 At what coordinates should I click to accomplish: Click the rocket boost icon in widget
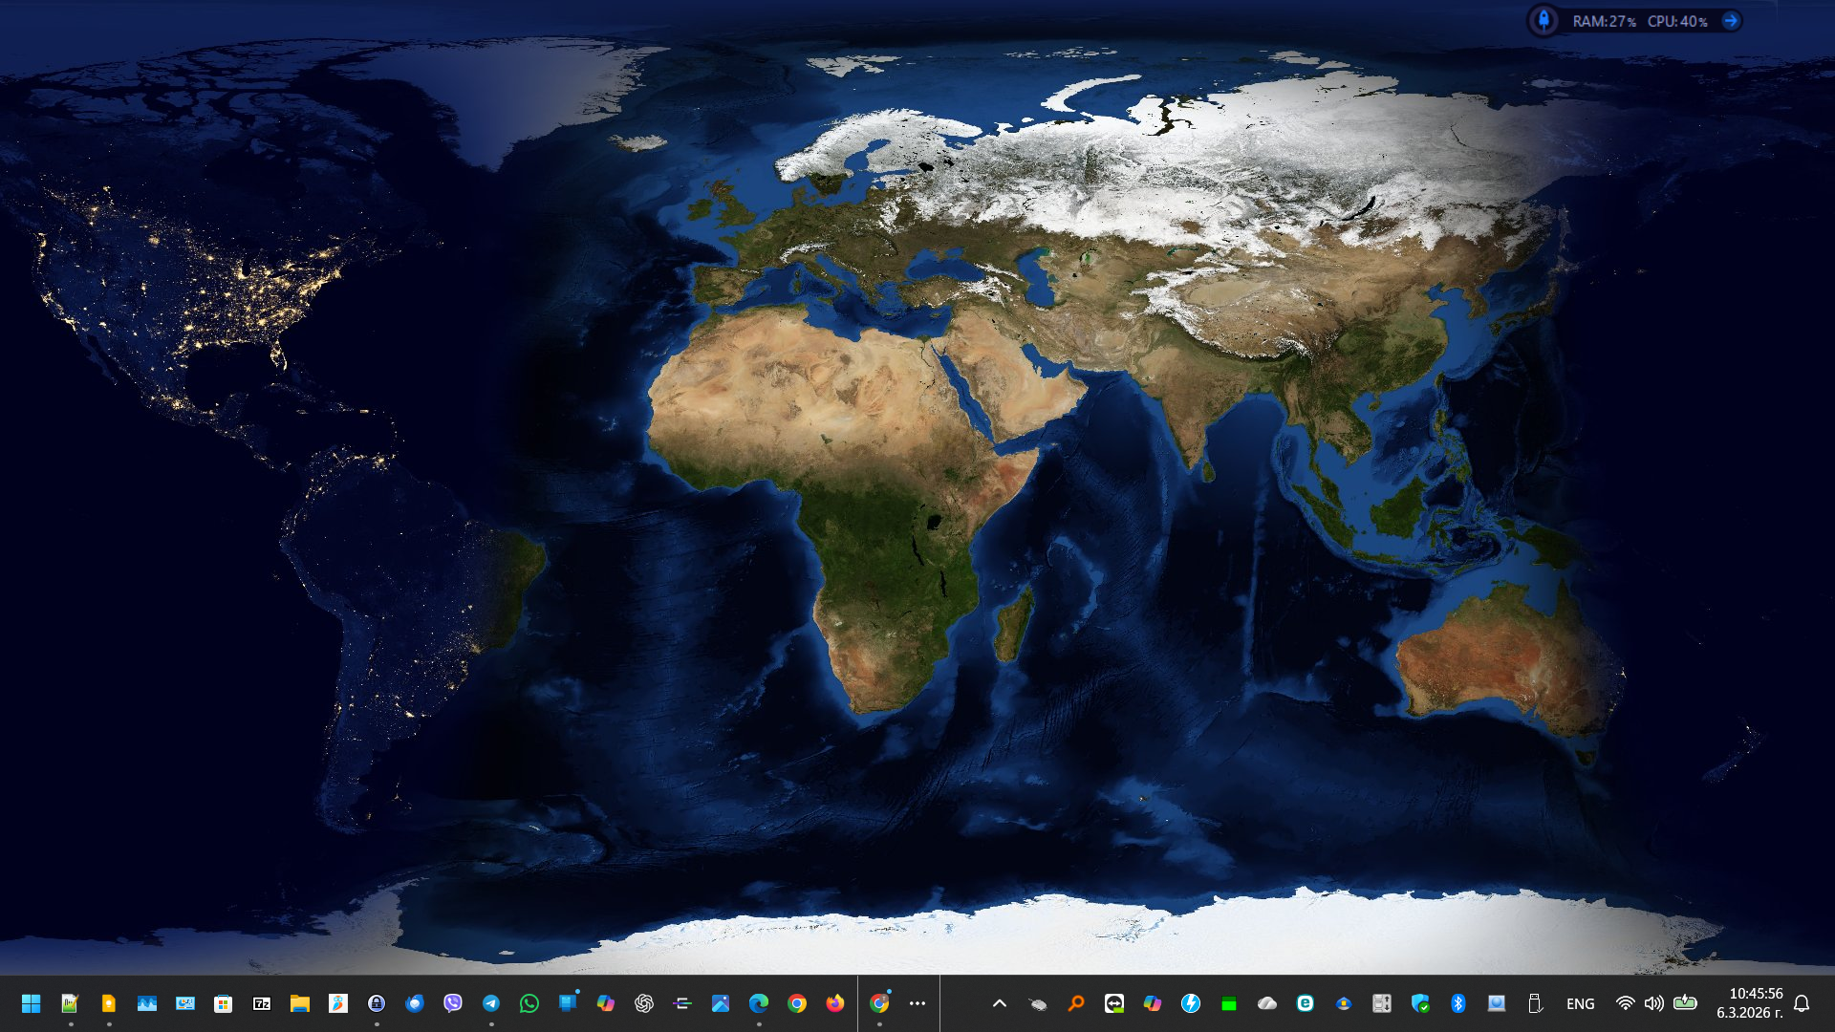click(1544, 20)
